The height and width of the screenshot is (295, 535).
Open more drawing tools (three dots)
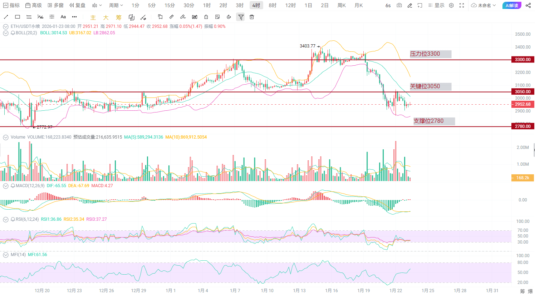(74, 17)
